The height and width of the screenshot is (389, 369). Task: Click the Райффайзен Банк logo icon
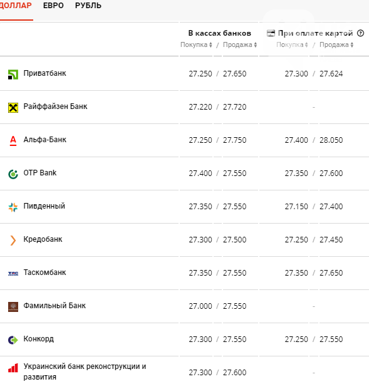click(x=13, y=108)
